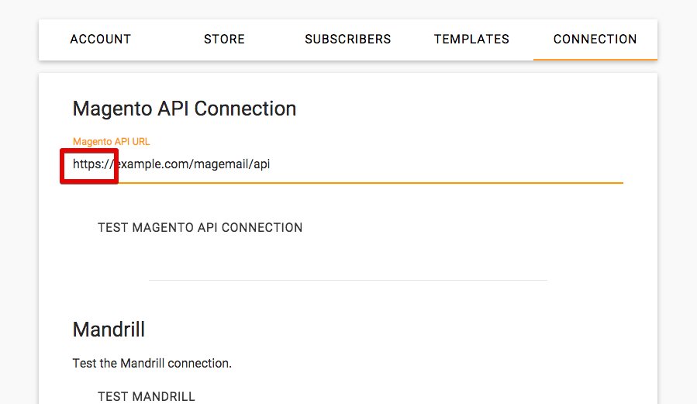Click the 'Magento API URL' field label
The image size is (697, 404).
pyautogui.click(x=111, y=142)
